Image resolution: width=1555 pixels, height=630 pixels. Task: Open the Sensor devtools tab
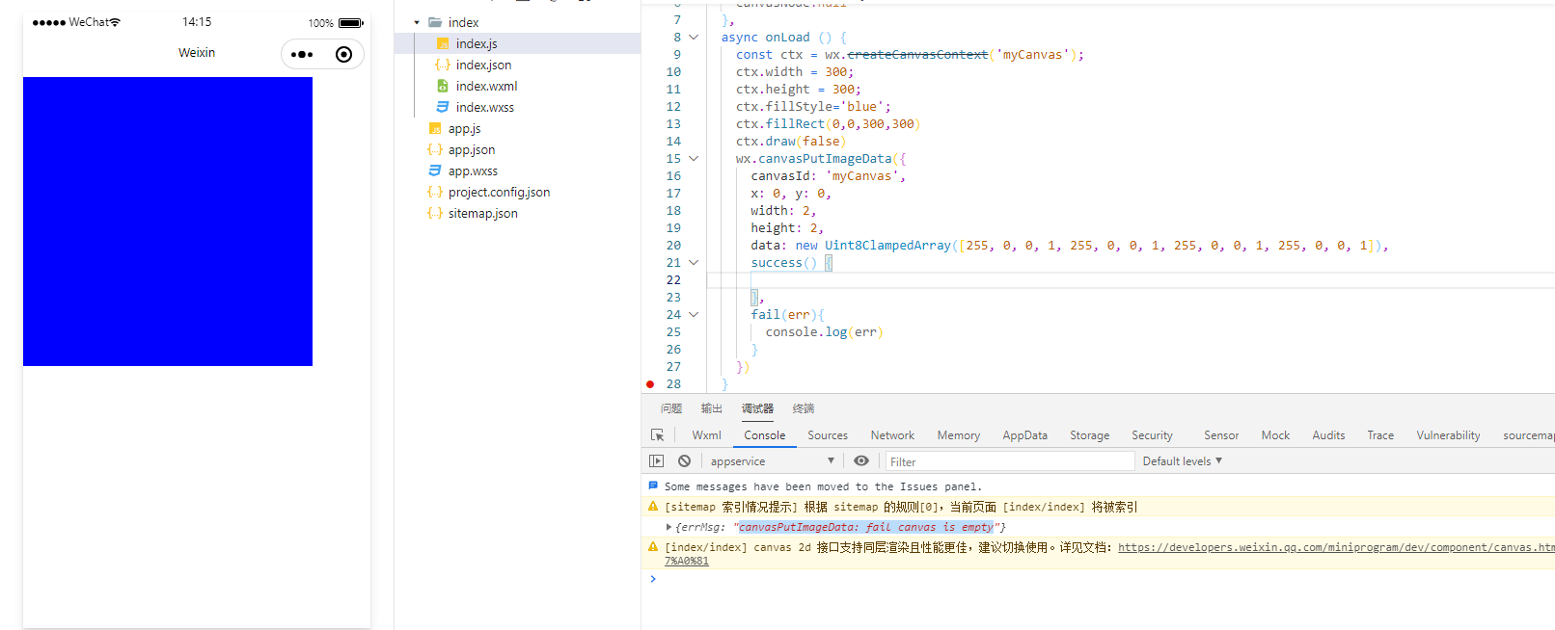(x=1221, y=435)
